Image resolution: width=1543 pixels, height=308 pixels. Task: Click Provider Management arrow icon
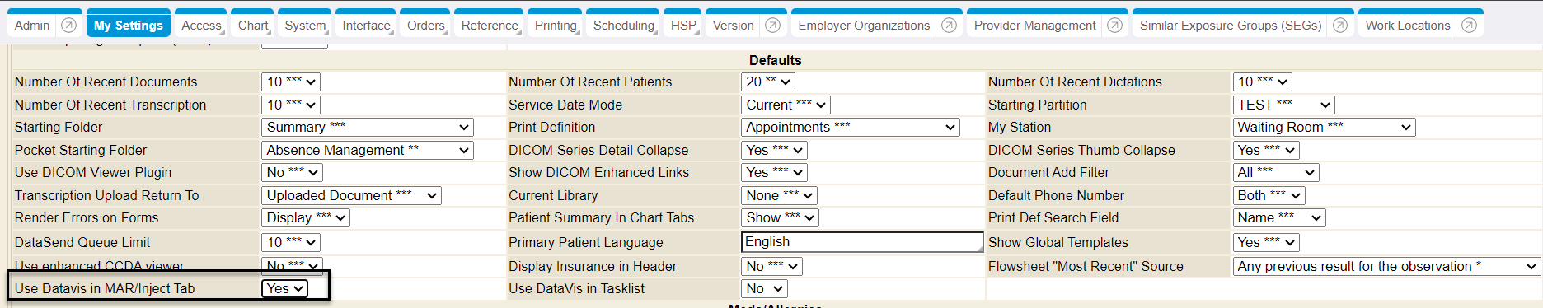[1114, 26]
